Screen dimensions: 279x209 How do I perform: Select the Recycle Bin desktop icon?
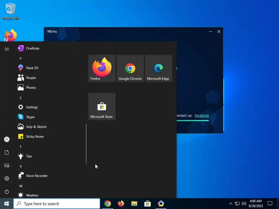click(x=11, y=11)
